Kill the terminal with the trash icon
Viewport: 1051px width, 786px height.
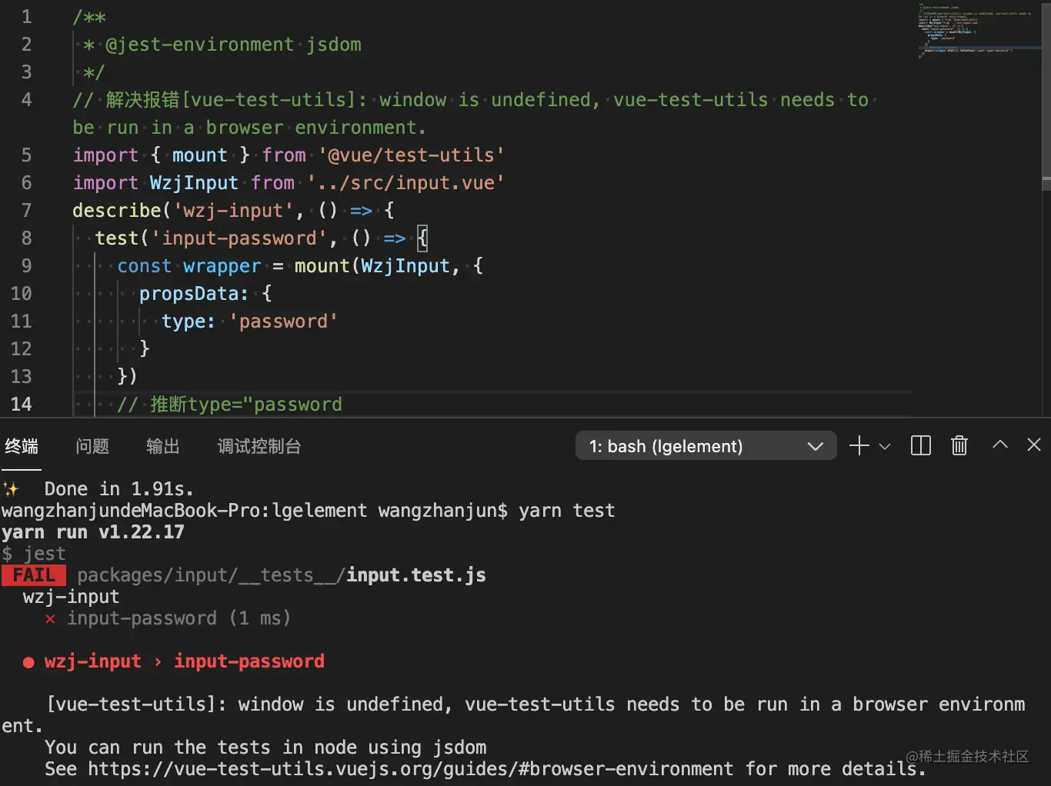pos(959,446)
